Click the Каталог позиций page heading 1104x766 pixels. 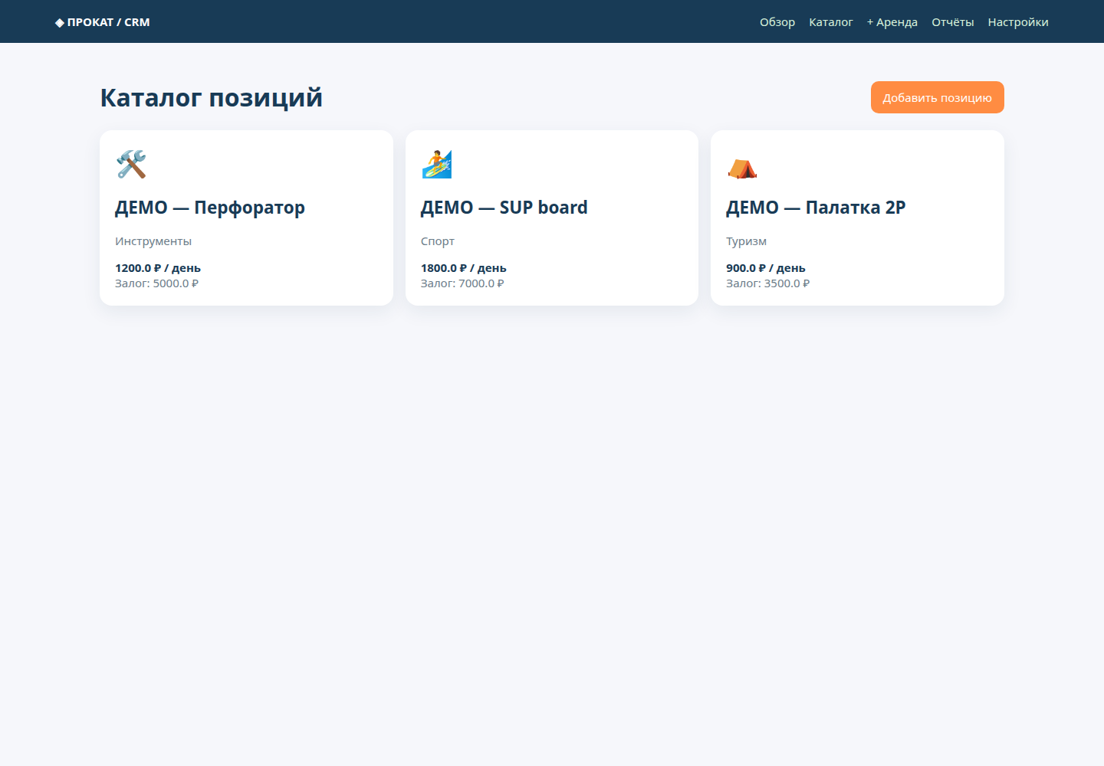click(x=212, y=98)
